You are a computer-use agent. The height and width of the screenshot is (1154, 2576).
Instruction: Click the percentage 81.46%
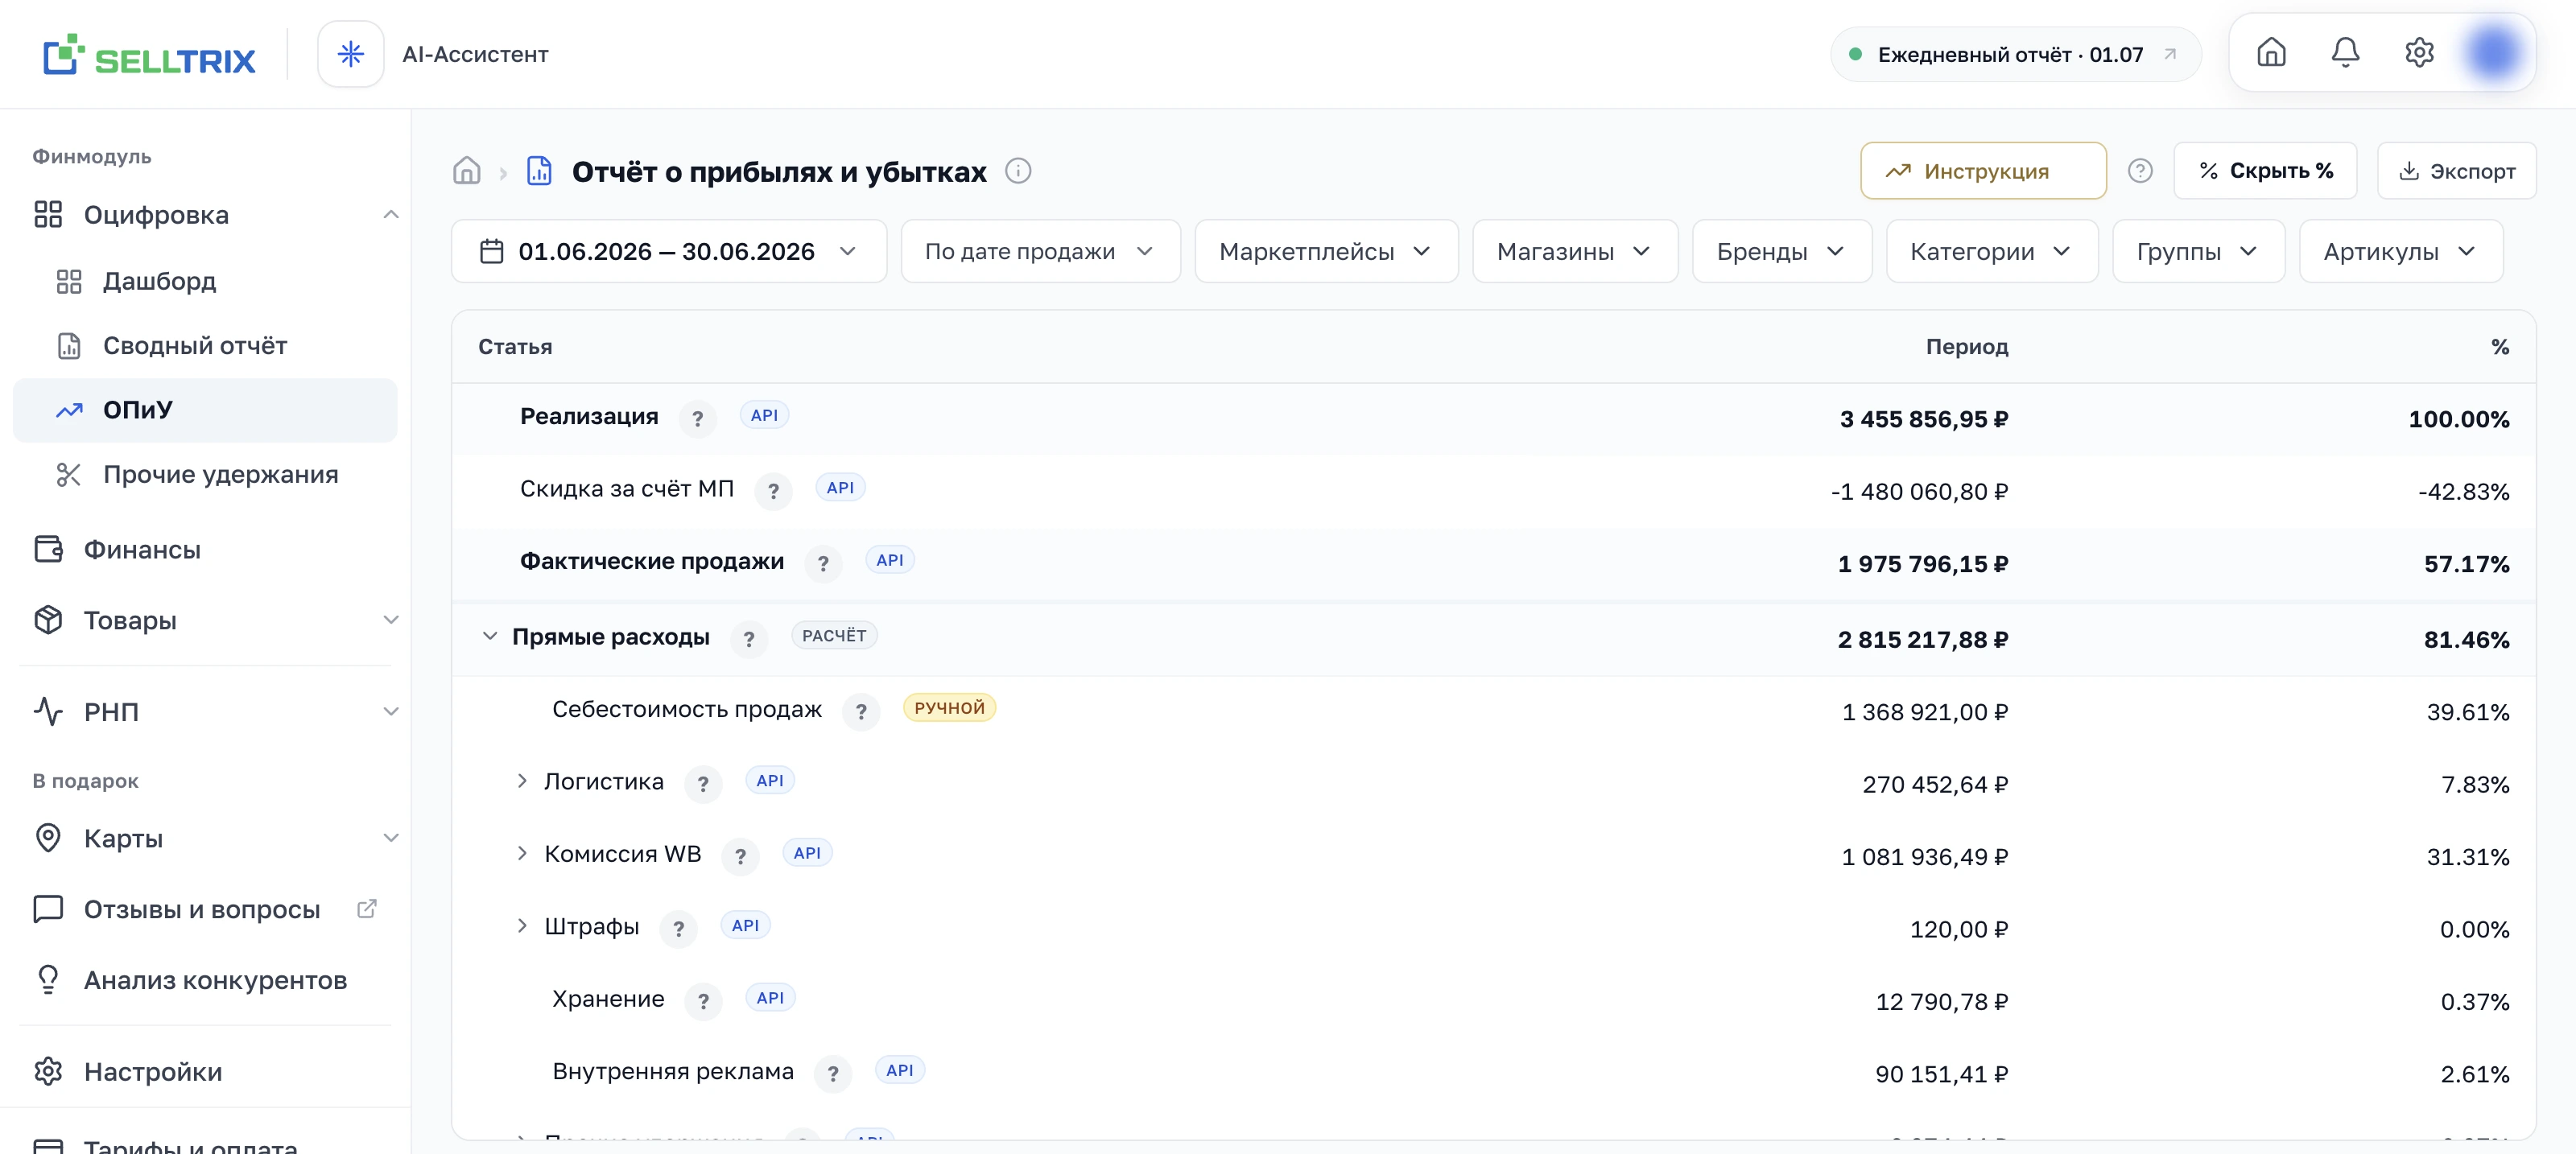[x=2466, y=639]
